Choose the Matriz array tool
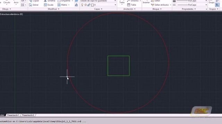This screenshot has width=222, height=124. 62,5
